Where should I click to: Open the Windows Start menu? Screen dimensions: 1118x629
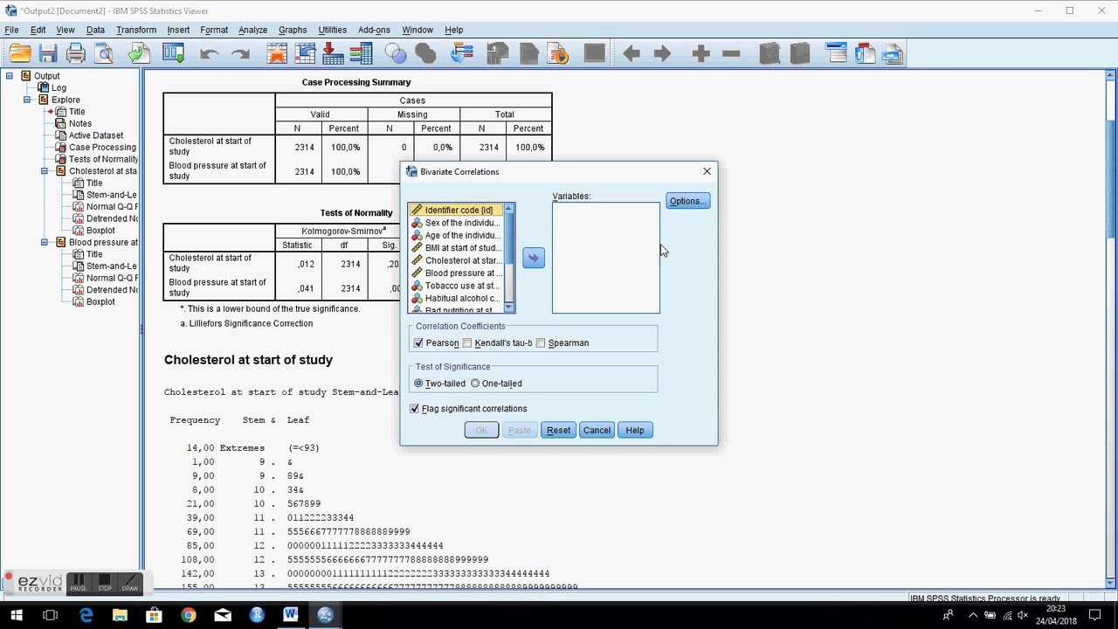click(x=17, y=615)
